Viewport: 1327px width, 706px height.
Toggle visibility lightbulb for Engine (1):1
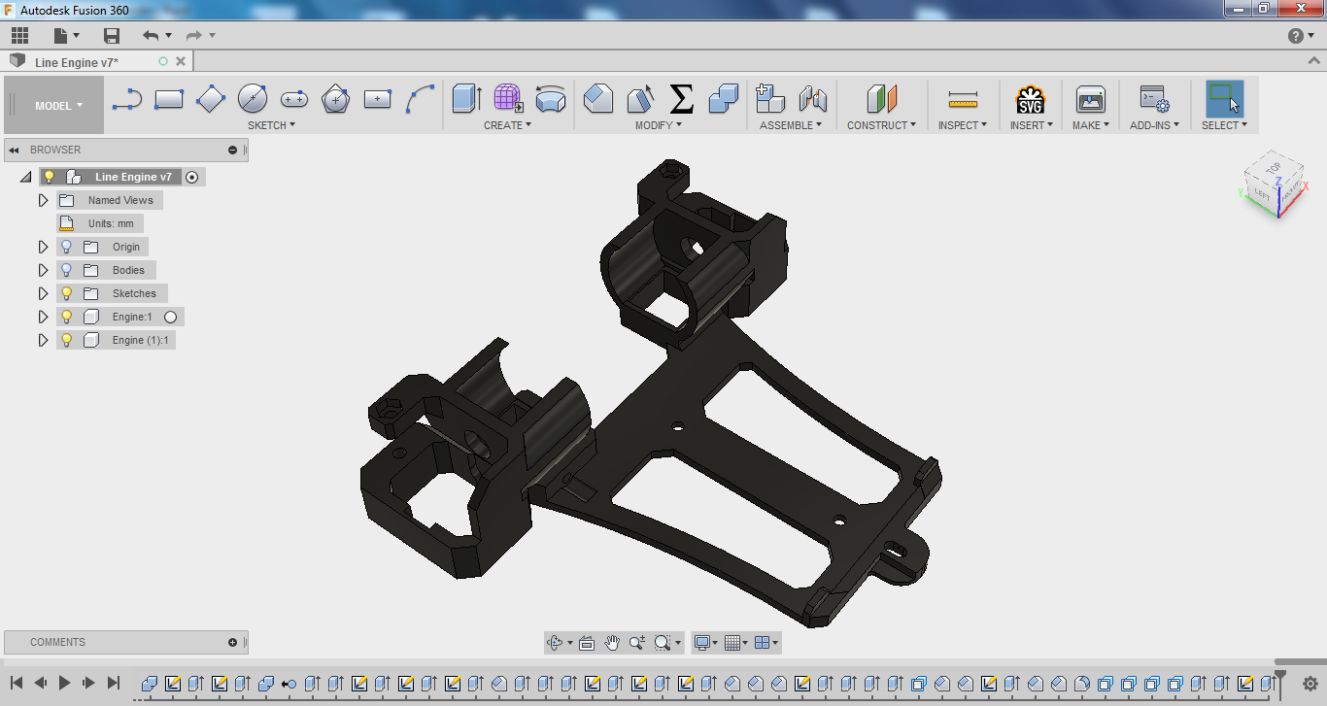coord(67,340)
